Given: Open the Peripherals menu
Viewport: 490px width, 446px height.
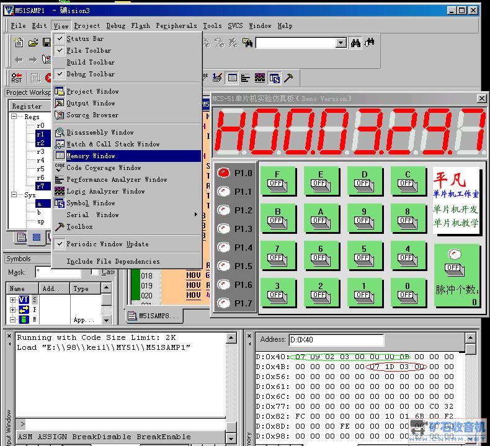Looking at the screenshot, I should [x=176, y=25].
